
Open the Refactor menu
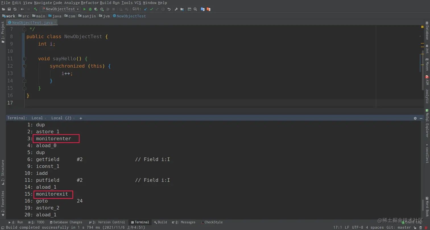click(90, 3)
